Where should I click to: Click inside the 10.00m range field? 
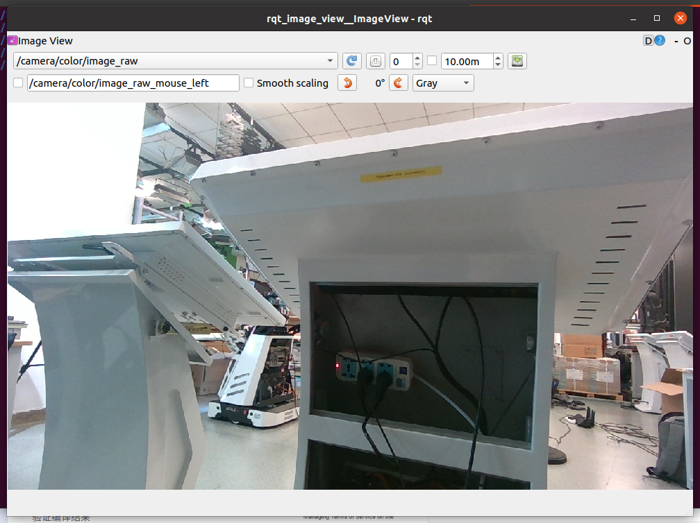point(467,61)
